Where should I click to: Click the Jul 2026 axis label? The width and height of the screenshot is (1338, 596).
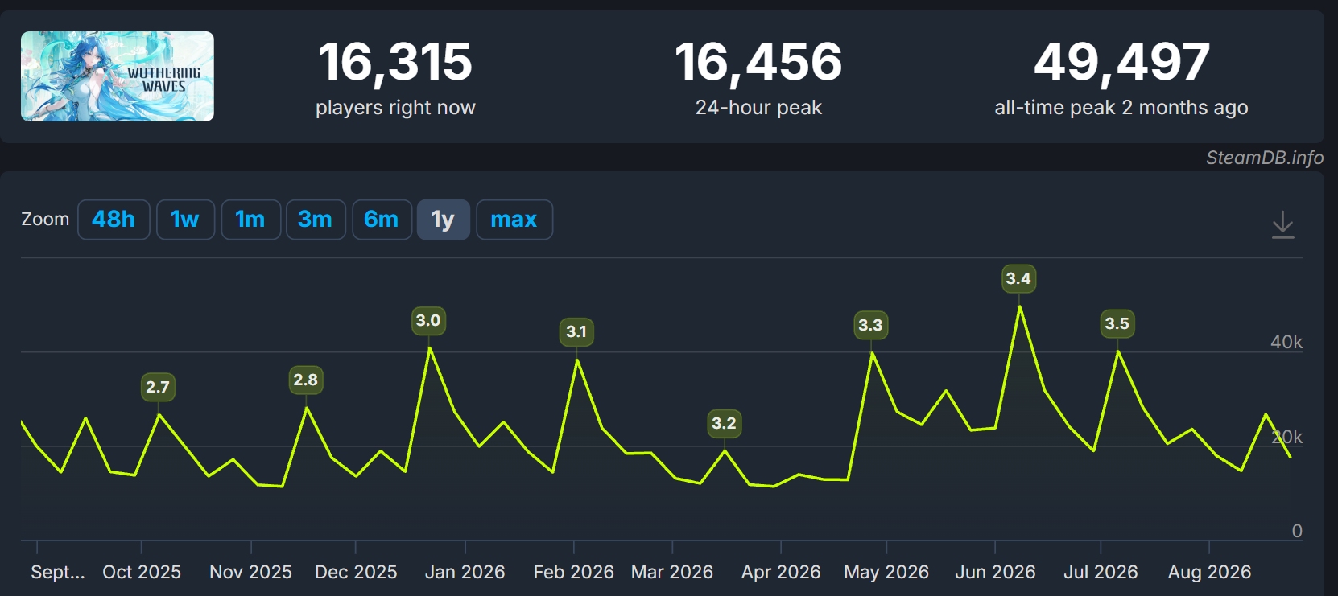point(1101,572)
